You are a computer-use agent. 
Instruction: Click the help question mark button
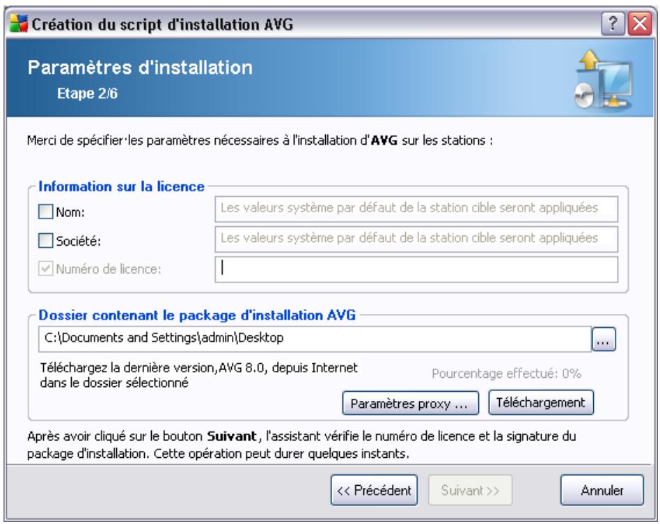(x=613, y=24)
